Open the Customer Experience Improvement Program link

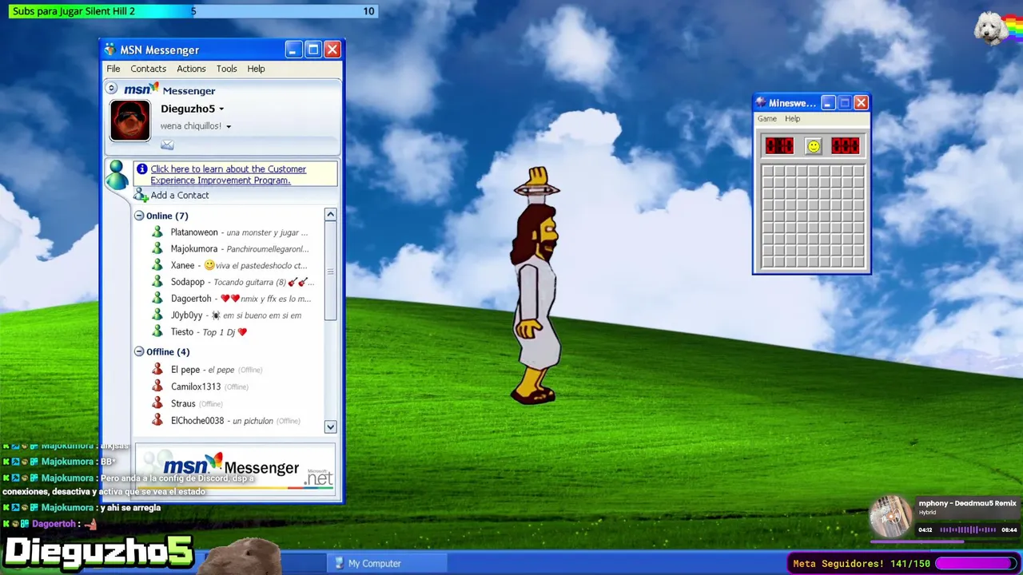[229, 175]
